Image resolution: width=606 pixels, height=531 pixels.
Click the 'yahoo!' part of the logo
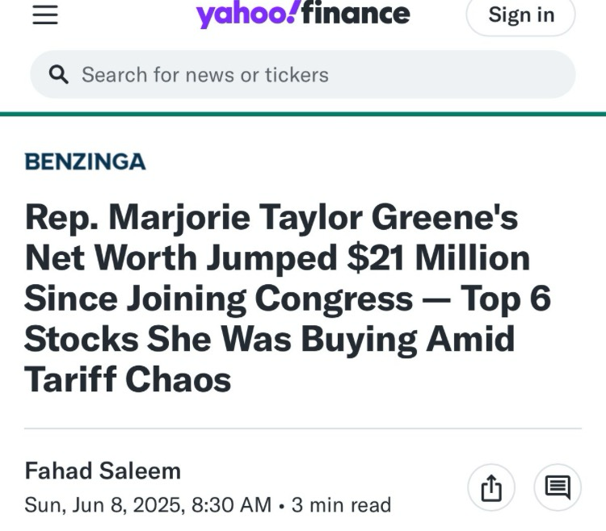[x=247, y=14]
